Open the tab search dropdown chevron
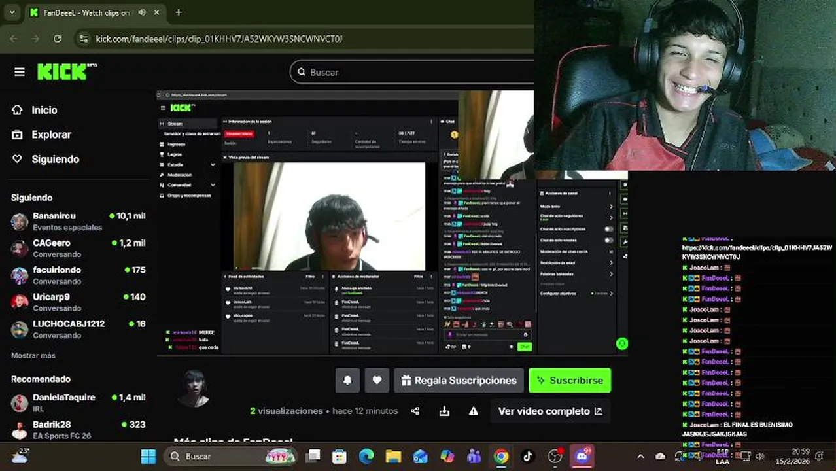 tap(11, 12)
